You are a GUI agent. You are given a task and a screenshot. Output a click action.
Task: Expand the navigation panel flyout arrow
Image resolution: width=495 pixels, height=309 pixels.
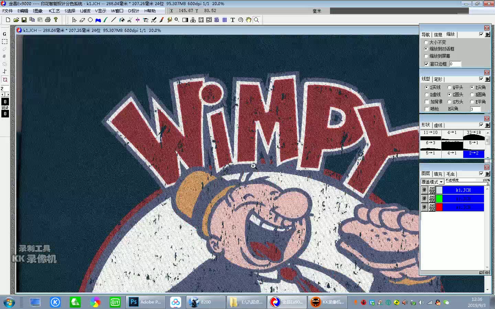(x=487, y=34)
